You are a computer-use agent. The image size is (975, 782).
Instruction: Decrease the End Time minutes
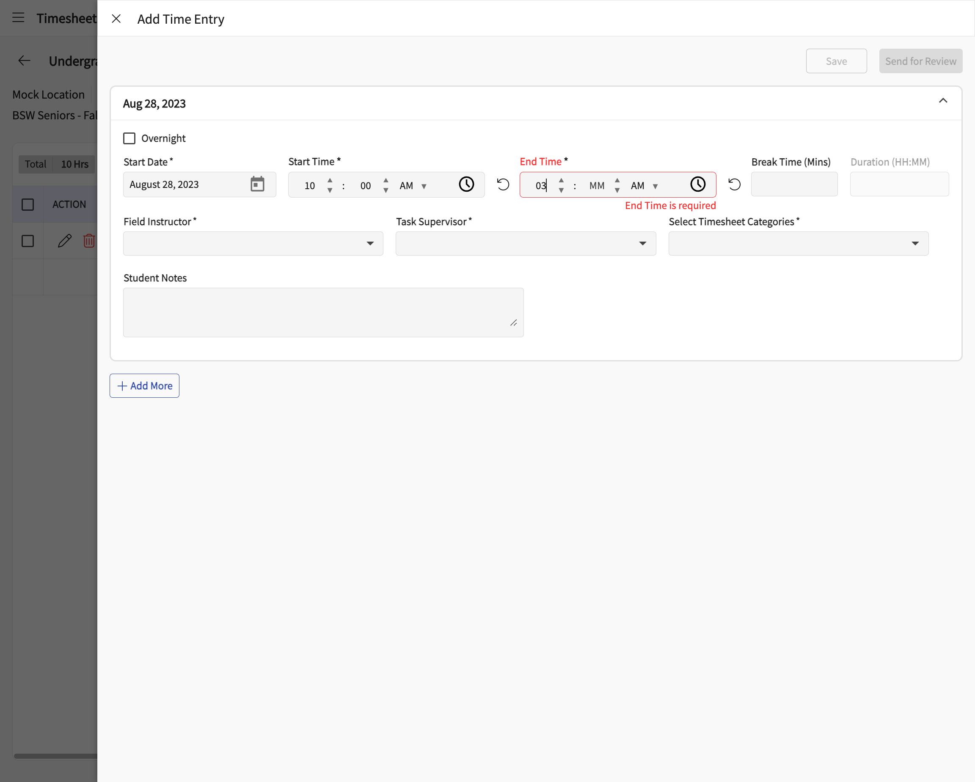[x=617, y=190]
